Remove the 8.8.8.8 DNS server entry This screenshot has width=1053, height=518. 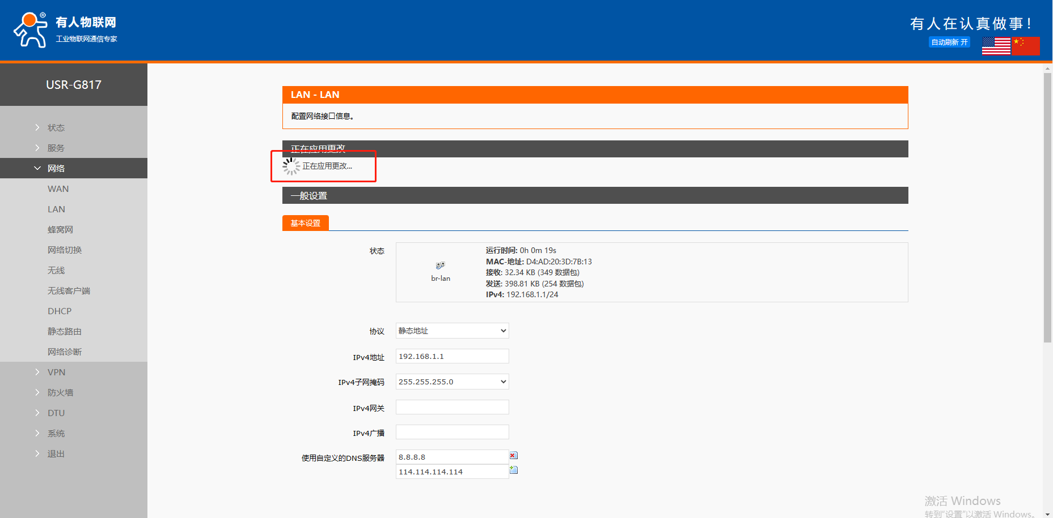(513, 456)
